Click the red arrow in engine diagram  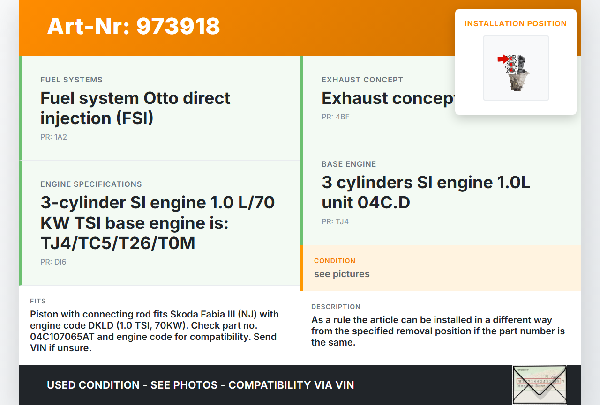coord(502,59)
